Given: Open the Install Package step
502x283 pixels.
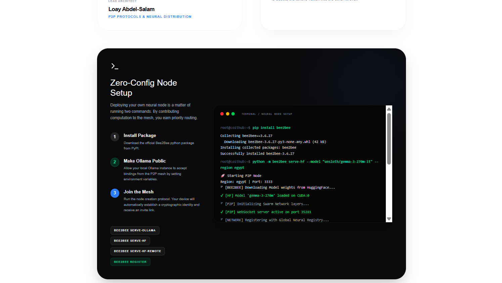Looking at the screenshot, I should coord(140,136).
